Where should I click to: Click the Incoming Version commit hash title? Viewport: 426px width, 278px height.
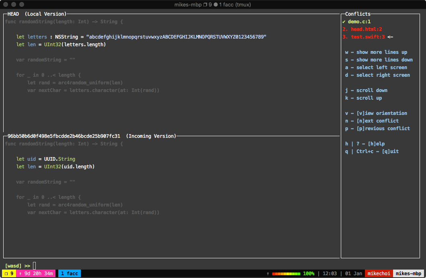(92, 136)
